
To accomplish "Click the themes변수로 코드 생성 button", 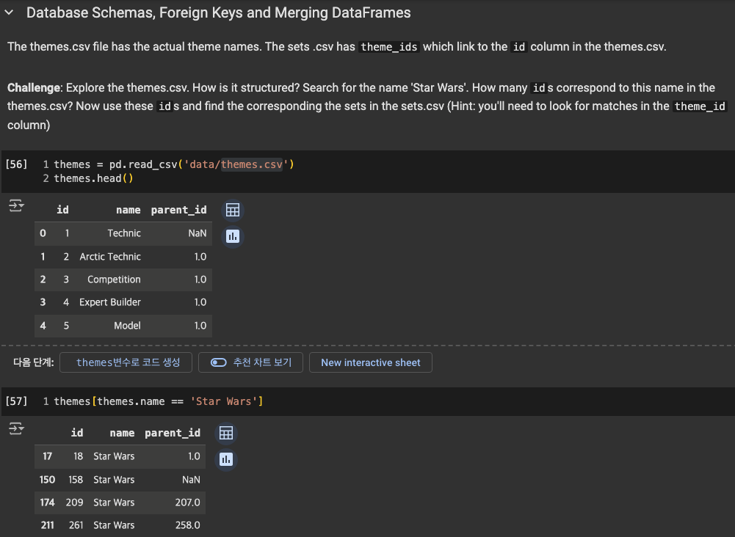I will (126, 362).
